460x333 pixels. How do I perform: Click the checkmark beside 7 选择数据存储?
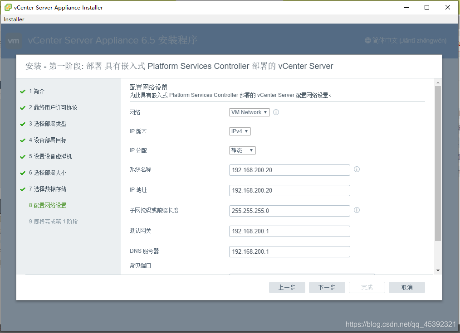pyautogui.click(x=23, y=189)
